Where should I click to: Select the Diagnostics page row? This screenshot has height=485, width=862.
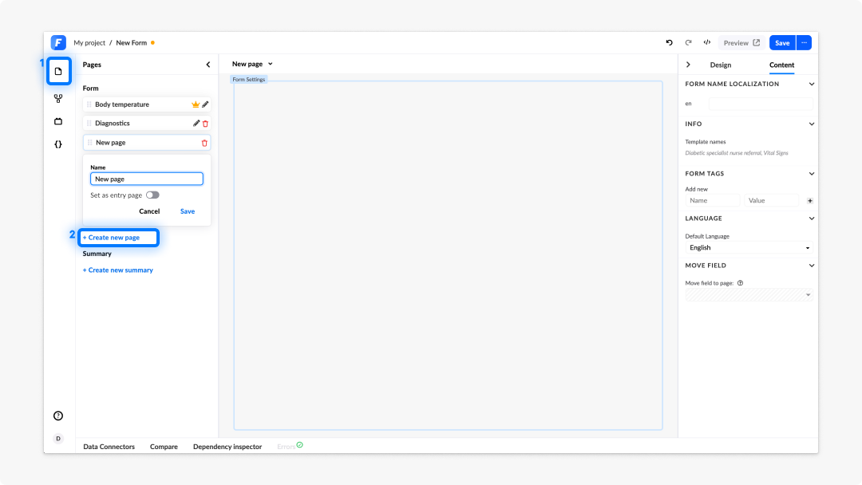tap(147, 123)
